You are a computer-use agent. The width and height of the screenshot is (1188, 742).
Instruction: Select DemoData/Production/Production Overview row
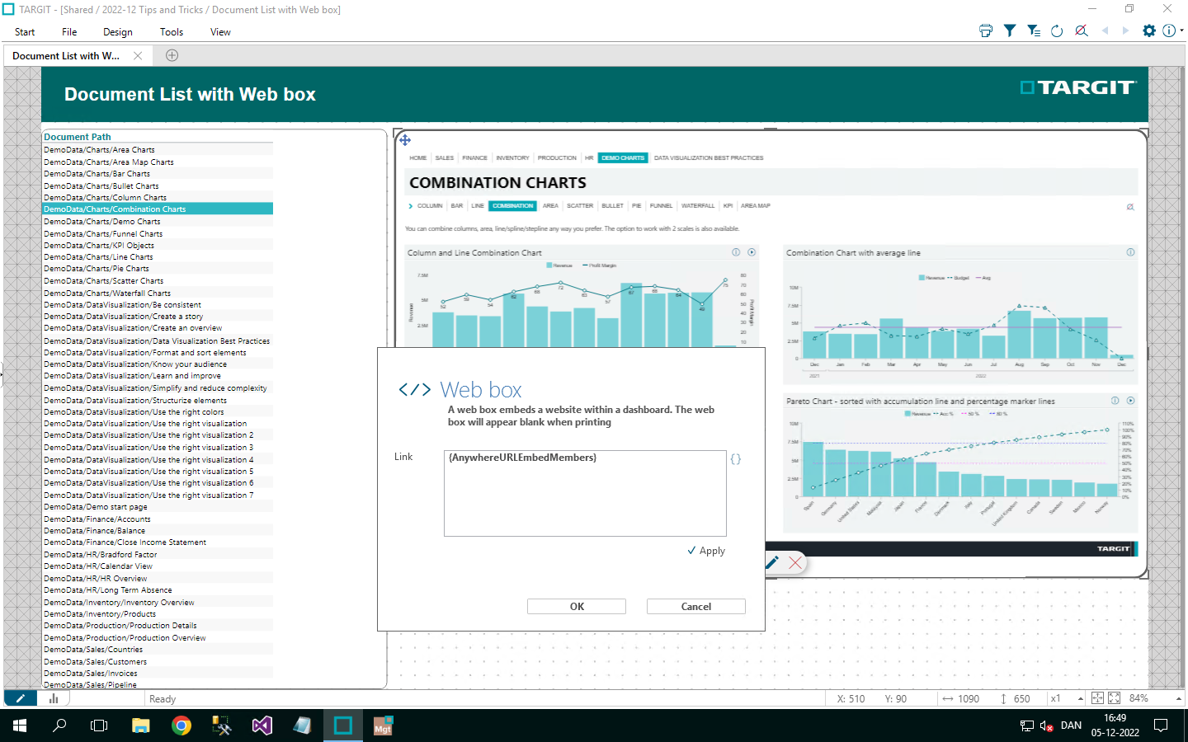(x=158, y=638)
